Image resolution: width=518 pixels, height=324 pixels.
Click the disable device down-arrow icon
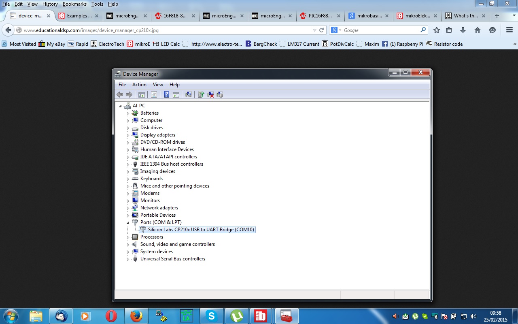pos(220,94)
